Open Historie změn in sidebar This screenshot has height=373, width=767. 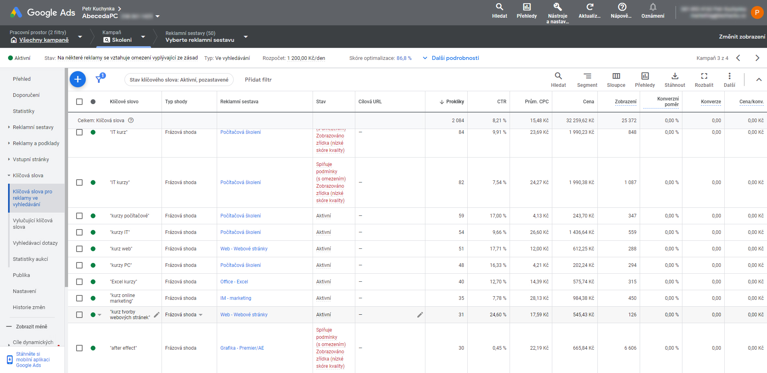[x=29, y=307]
